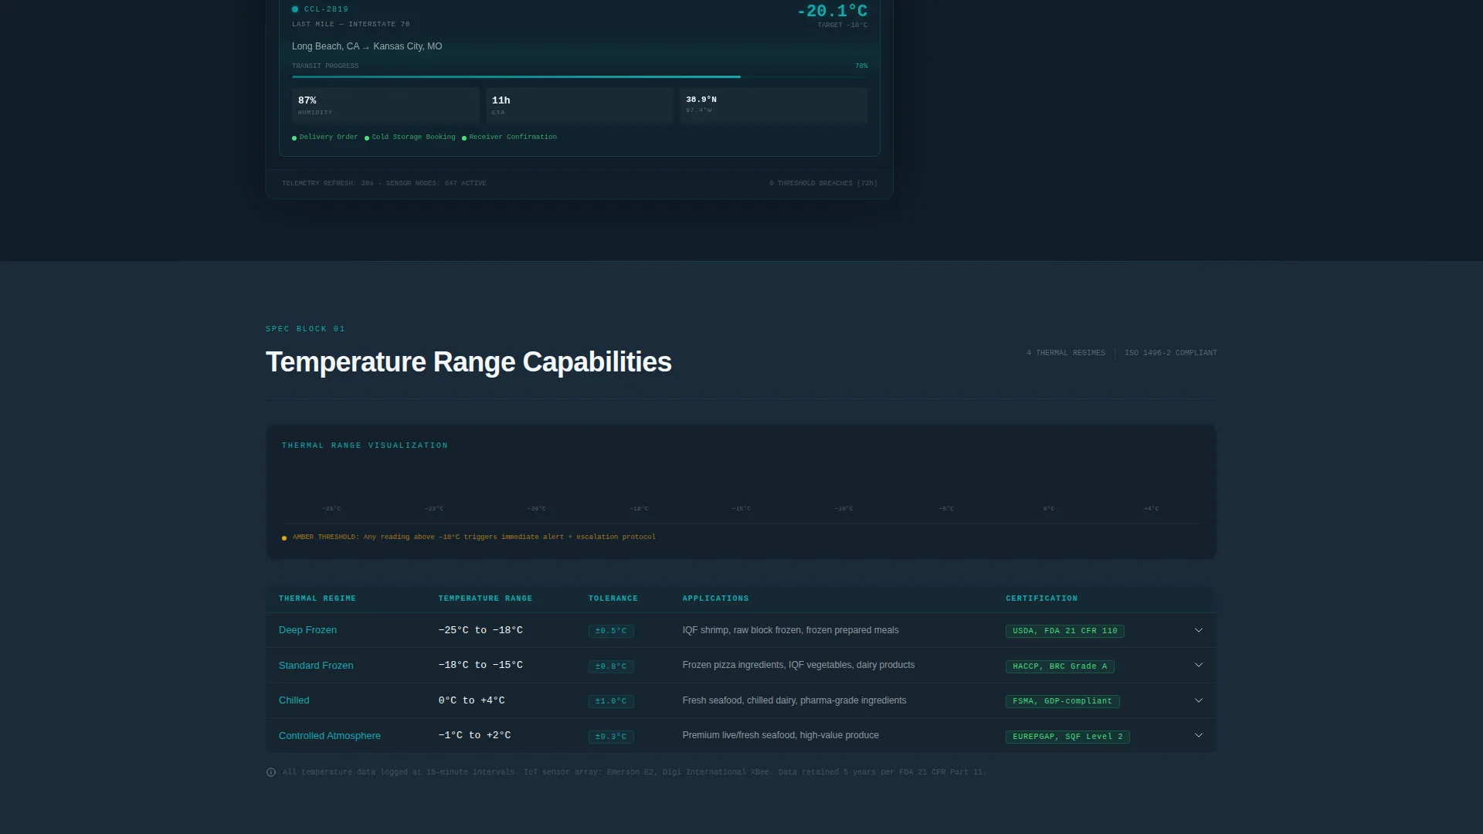Click the Temperature Range Capabilities heading
Image resolution: width=1483 pixels, height=834 pixels.
(x=469, y=362)
